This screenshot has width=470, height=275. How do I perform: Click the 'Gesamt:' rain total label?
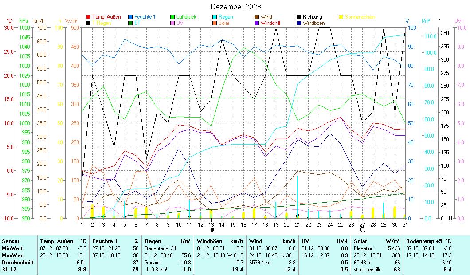pos(153,263)
